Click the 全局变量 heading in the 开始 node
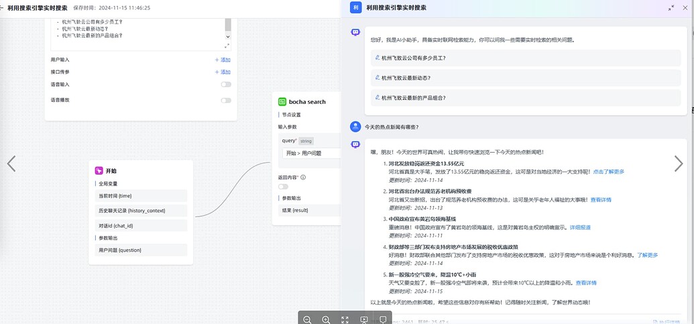Viewport: 694px width, 324px height. coord(108,184)
